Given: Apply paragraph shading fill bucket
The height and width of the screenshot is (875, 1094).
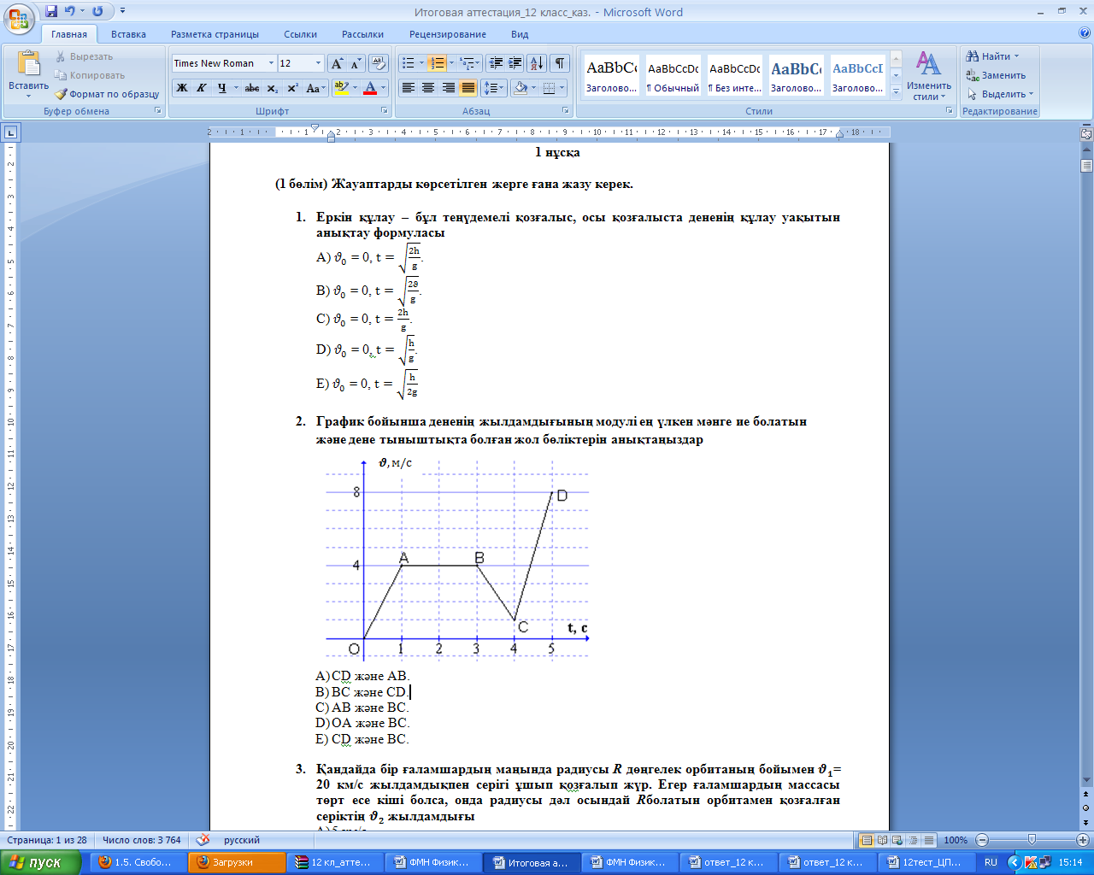Looking at the screenshot, I should point(521,88).
